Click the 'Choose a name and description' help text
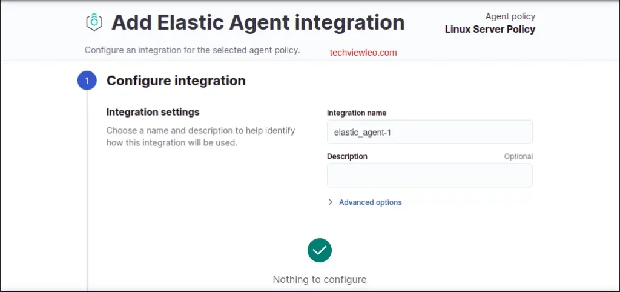Viewport: 620px width, 292px height. tap(200, 137)
